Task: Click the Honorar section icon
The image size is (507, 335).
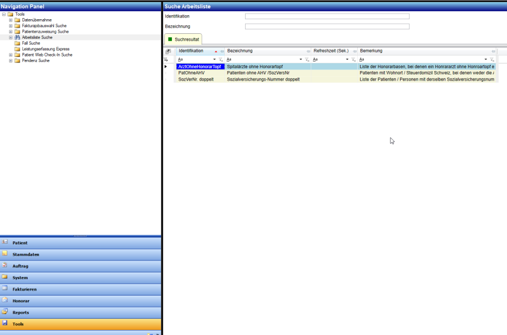Action: (x=5, y=299)
